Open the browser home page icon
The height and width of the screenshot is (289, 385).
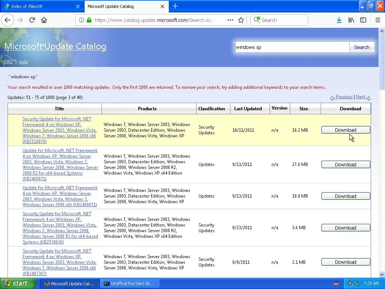[44, 20]
